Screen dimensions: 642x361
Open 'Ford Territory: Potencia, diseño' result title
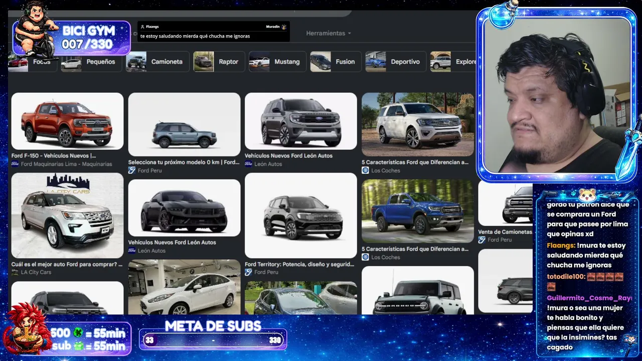pos(299,264)
